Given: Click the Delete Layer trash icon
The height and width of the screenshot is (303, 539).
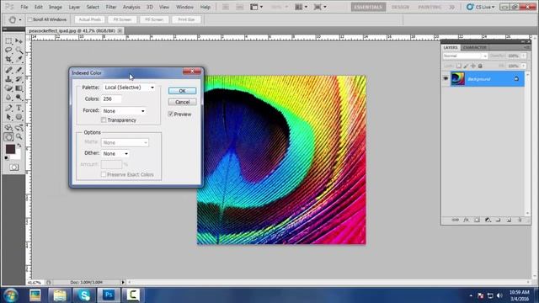Looking at the screenshot, I should (520, 220).
